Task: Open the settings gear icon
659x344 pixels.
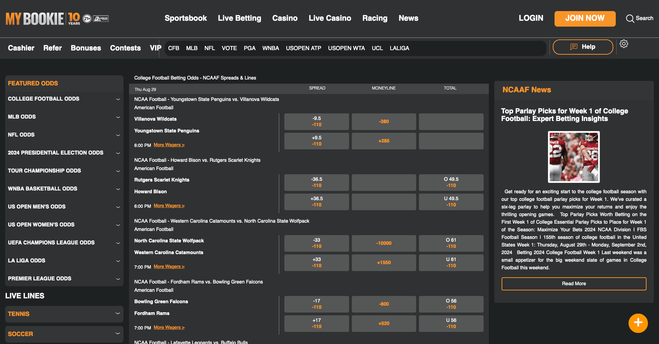Action: coord(624,44)
